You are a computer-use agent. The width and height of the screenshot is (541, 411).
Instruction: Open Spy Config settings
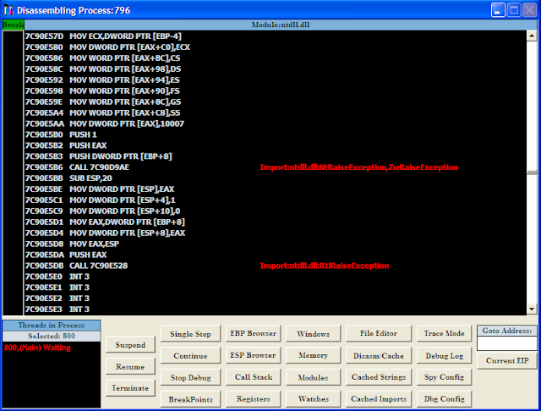pos(444,377)
